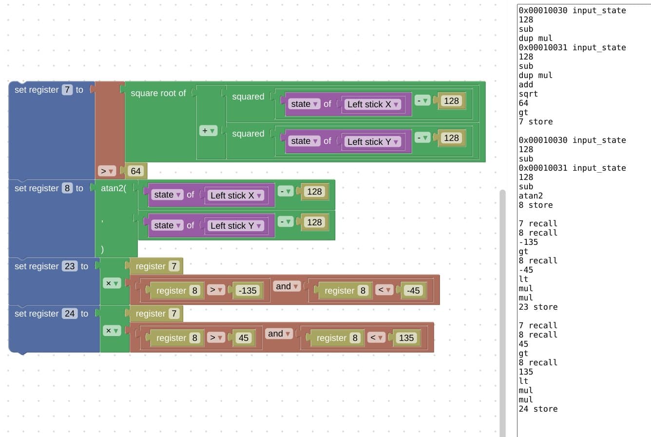Open minus operator dropdown next to Left stick X in squared block
Viewport: 651px width, 437px height.
click(423, 101)
